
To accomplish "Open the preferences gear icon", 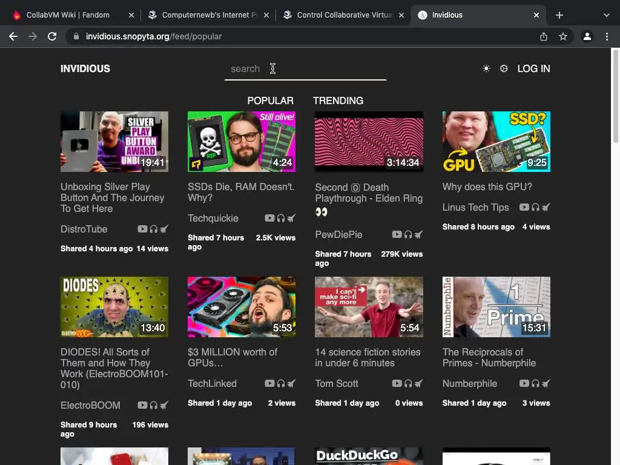I will [x=503, y=68].
